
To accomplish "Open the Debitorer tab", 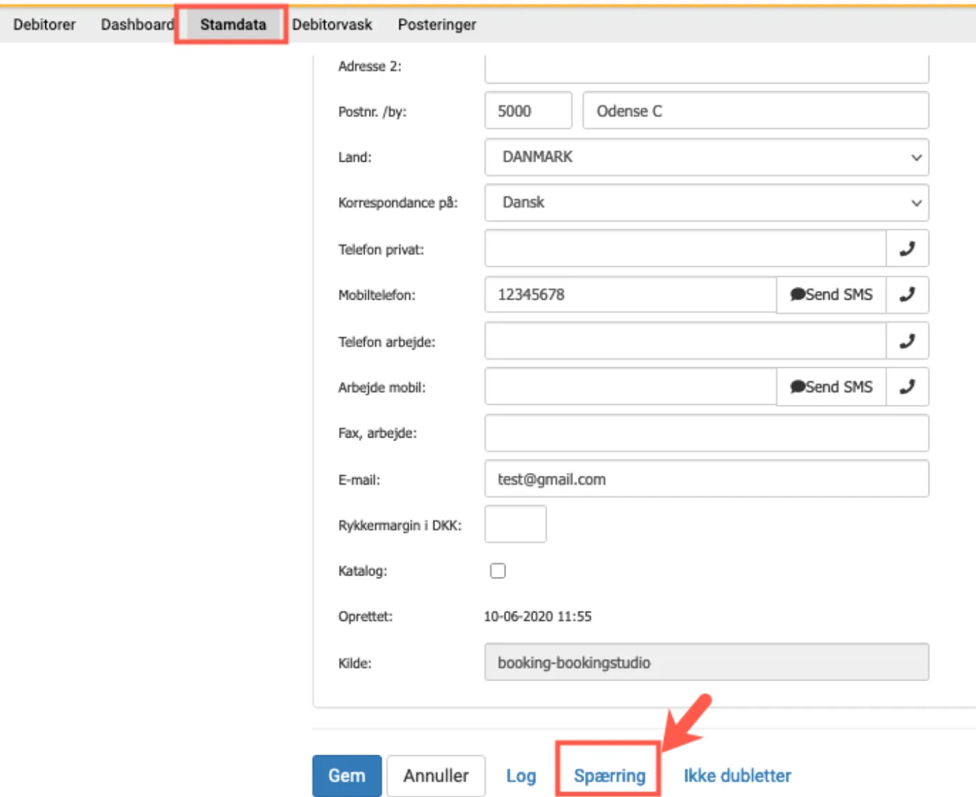I will (45, 25).
